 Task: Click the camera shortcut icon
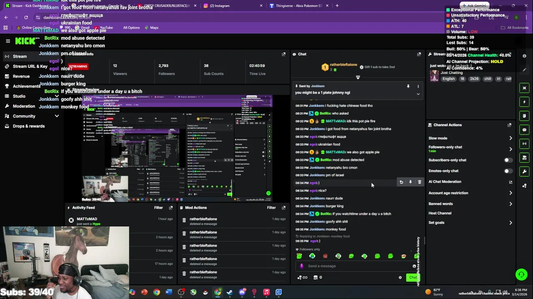pos(524,158)
